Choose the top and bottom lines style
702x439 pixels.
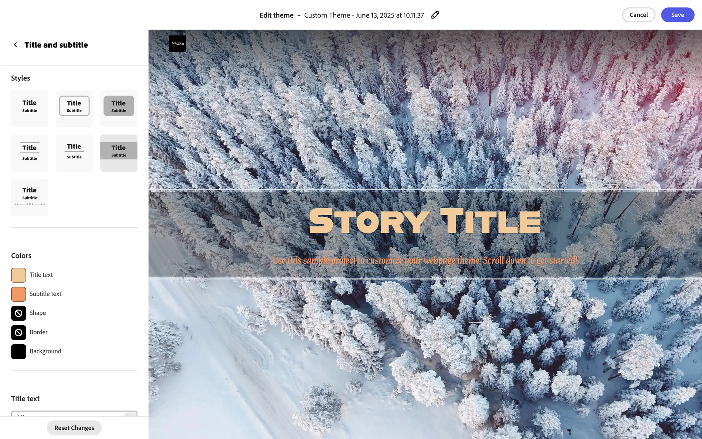point(30,153)
